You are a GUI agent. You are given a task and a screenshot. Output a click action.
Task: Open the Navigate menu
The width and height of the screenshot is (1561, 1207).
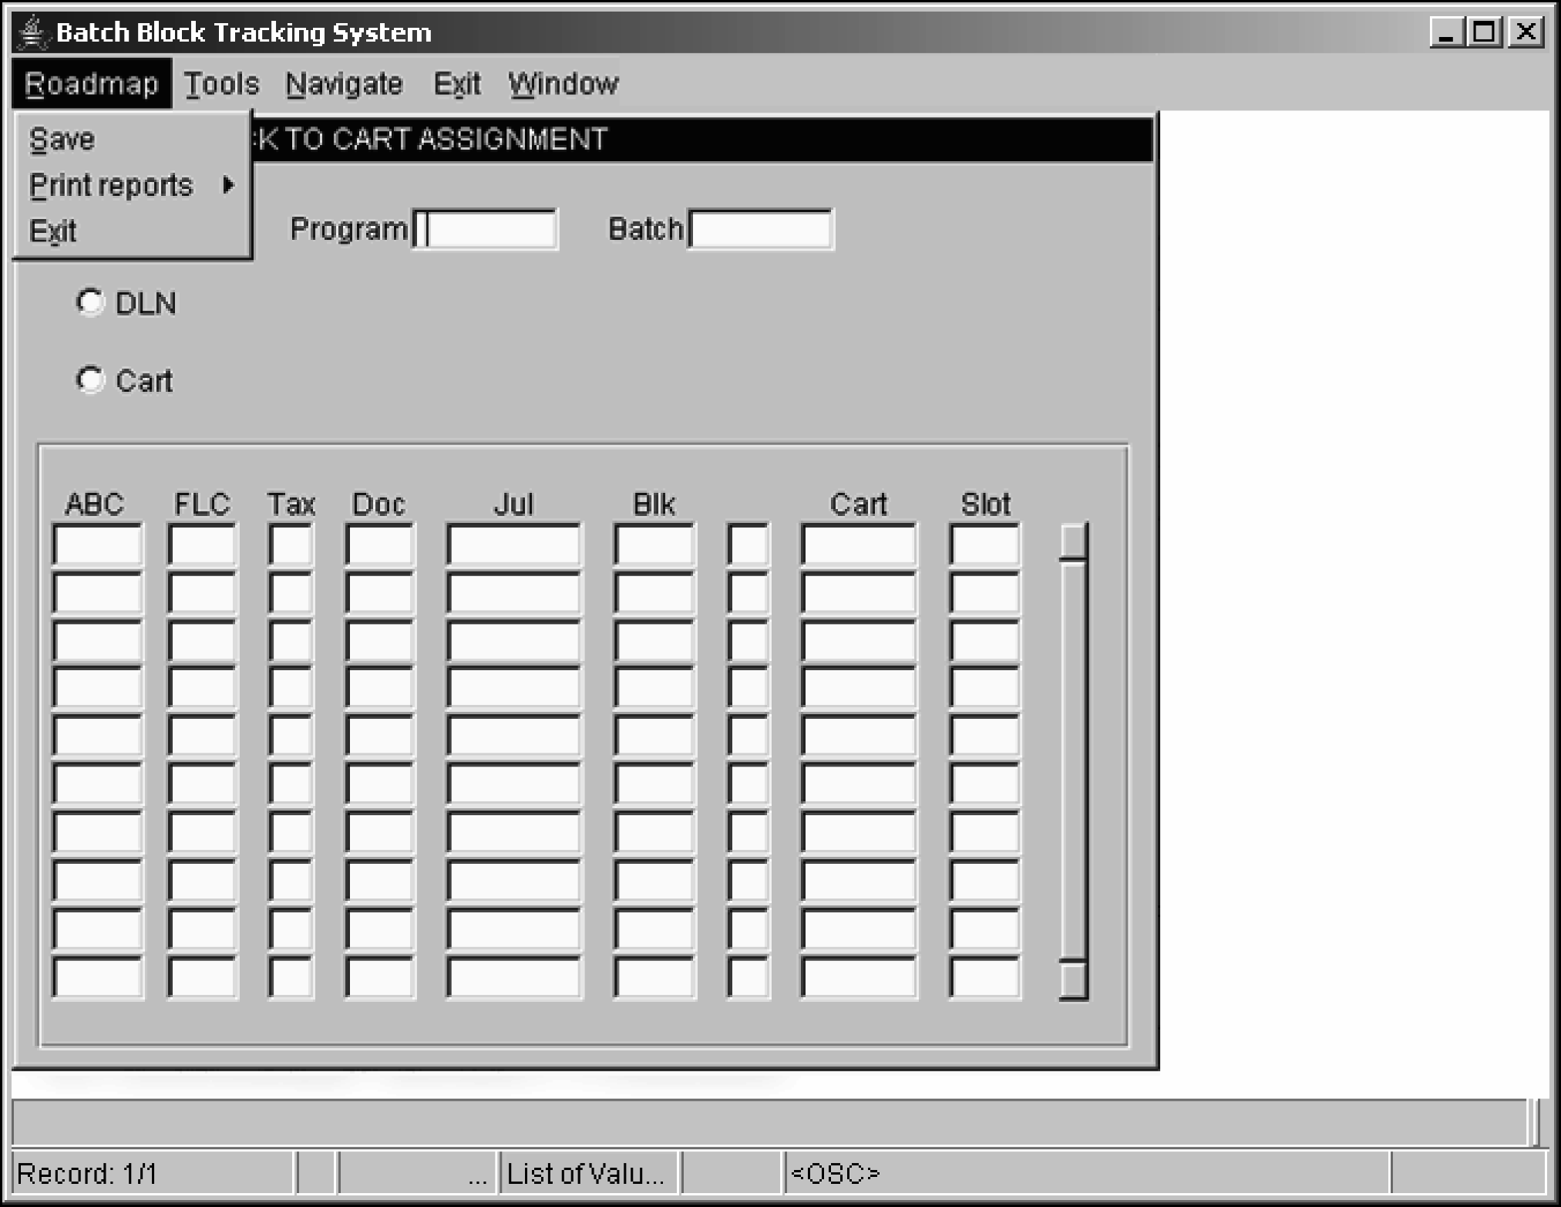coord(344,83)
